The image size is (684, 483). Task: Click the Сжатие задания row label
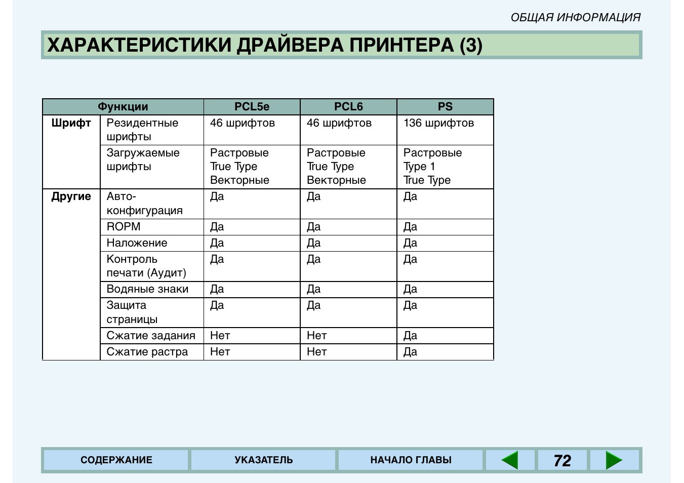click(151, 336)
